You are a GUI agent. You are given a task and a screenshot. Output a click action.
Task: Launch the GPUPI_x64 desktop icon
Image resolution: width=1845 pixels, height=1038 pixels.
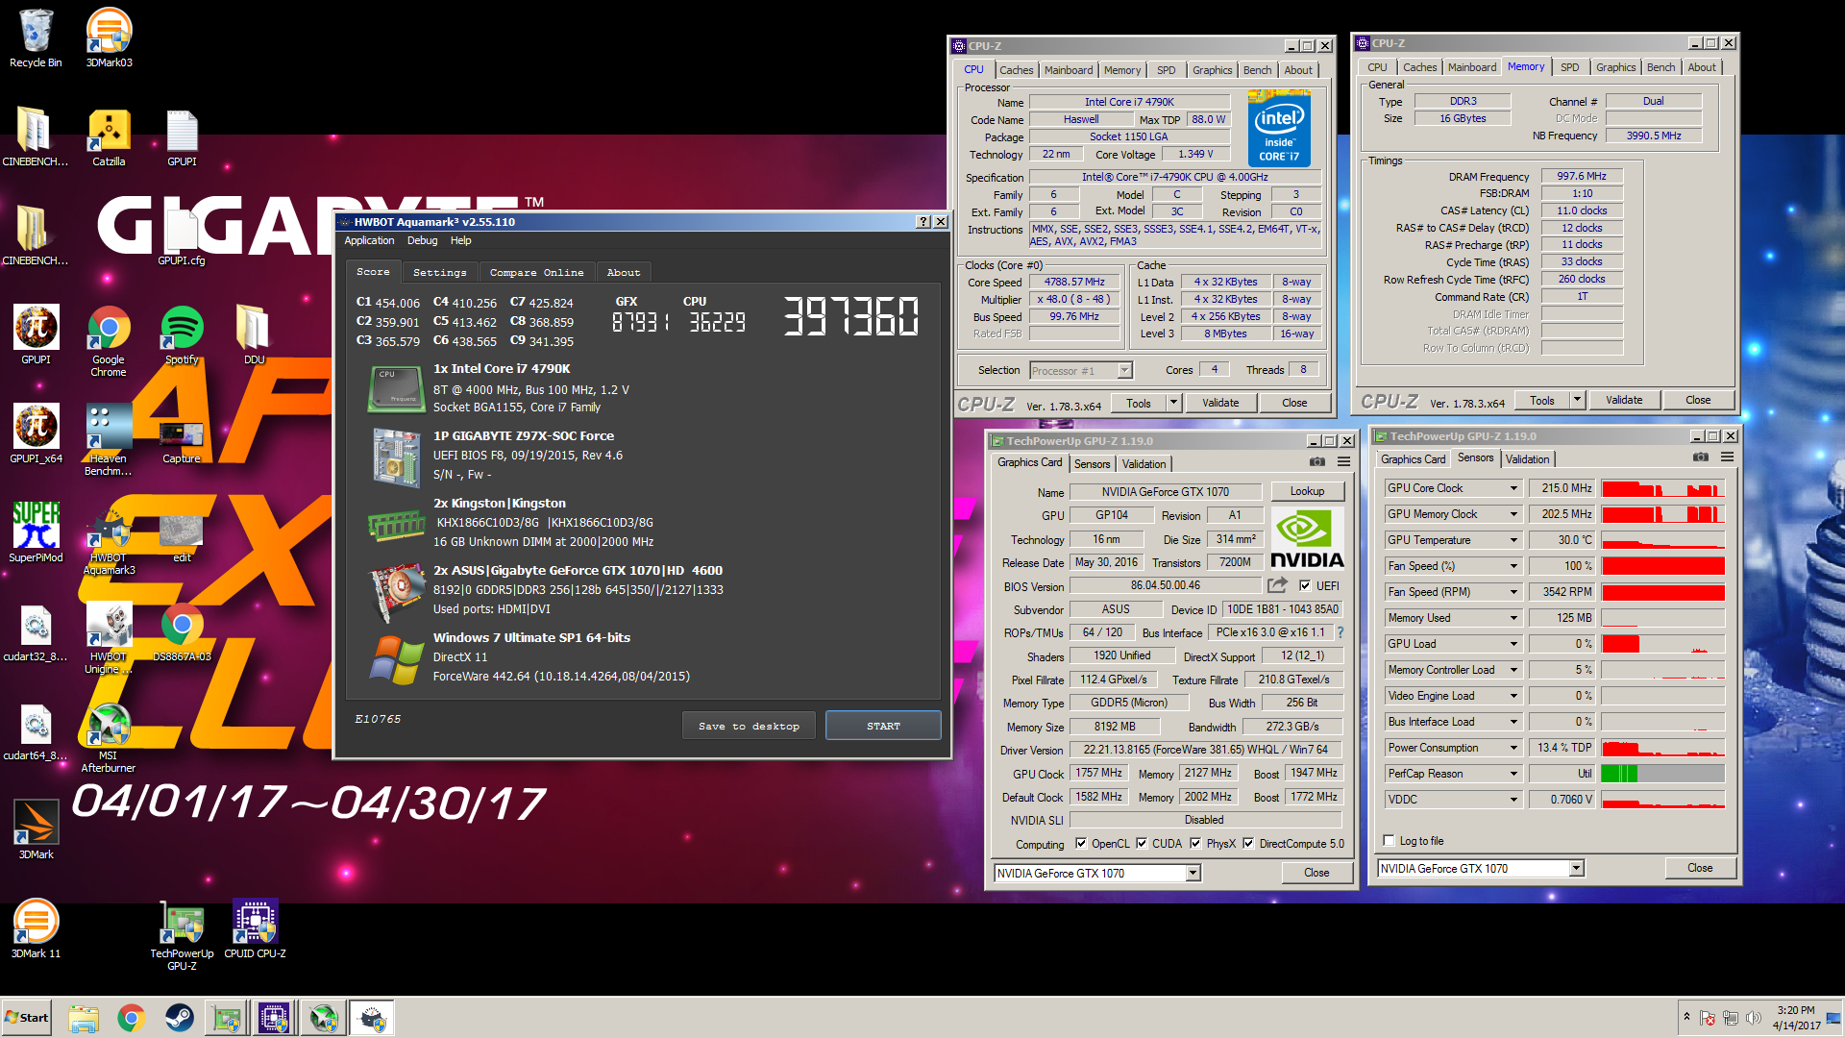(36, 434)
